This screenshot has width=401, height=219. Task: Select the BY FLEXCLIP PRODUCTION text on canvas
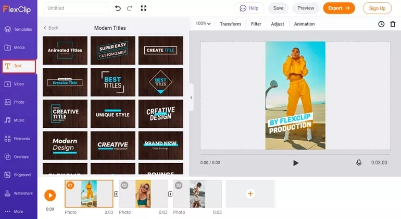290,123
